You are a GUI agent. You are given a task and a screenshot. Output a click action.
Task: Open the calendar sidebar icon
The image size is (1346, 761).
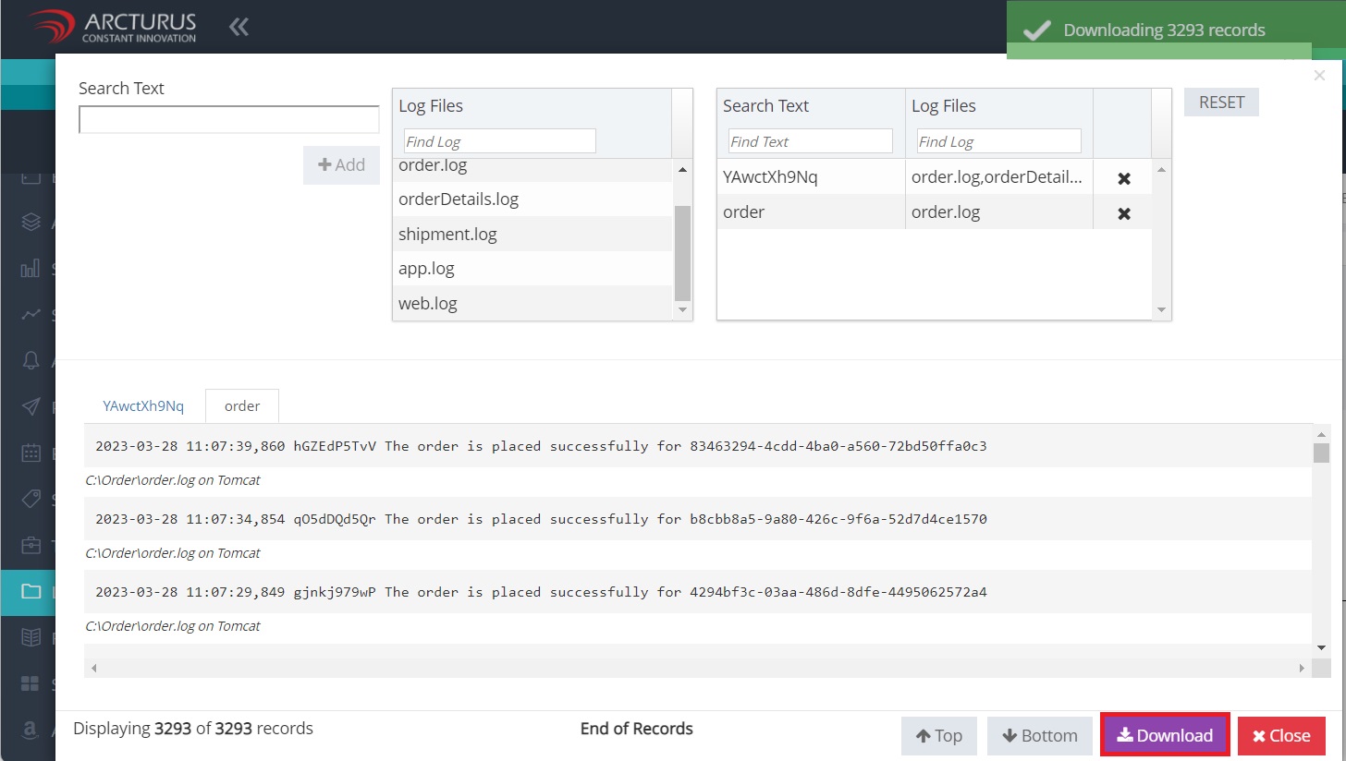(31, 453)
